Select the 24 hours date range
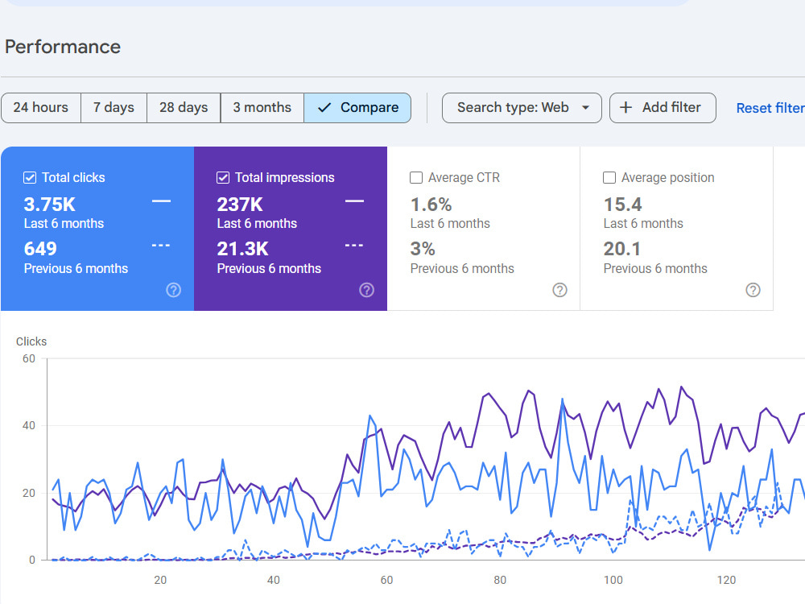The image size is (805, 604). 41,108
